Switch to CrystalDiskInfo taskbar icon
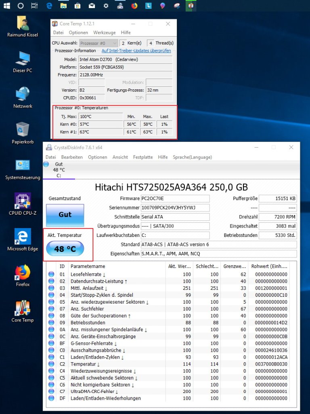The width and height of the screenshot is (310, 414). (120, 6)
